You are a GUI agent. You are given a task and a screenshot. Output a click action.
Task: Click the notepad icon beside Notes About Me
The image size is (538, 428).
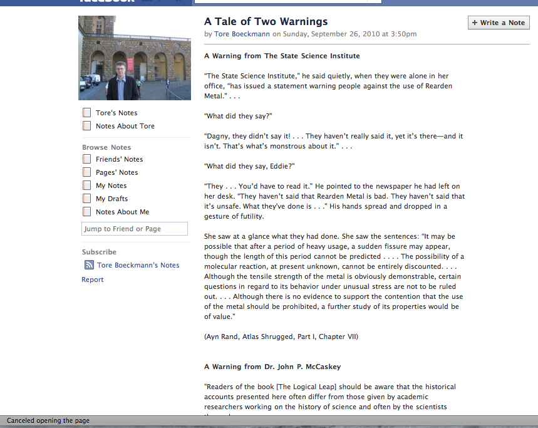pyautogui.click(x=87, y=211)
